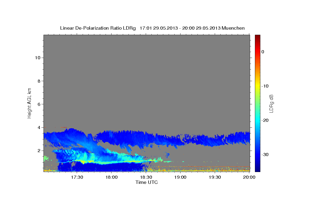Click the blue cloud layer at 19:30
Viewport: 309px width, 206px height.
pos(215,140)
